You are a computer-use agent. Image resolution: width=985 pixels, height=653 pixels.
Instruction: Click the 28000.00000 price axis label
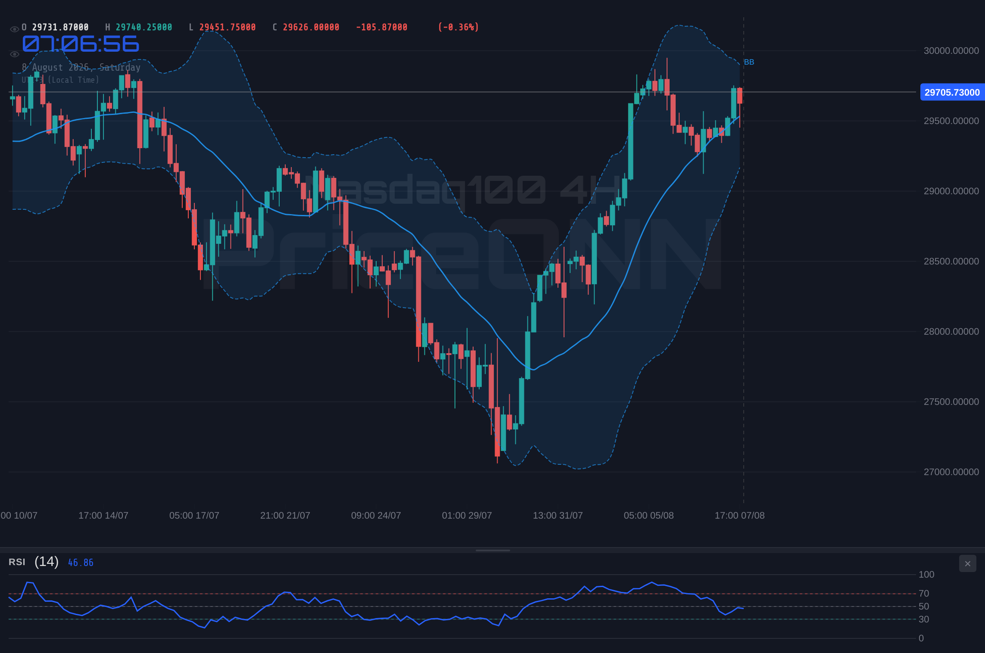tap(951, 332)
